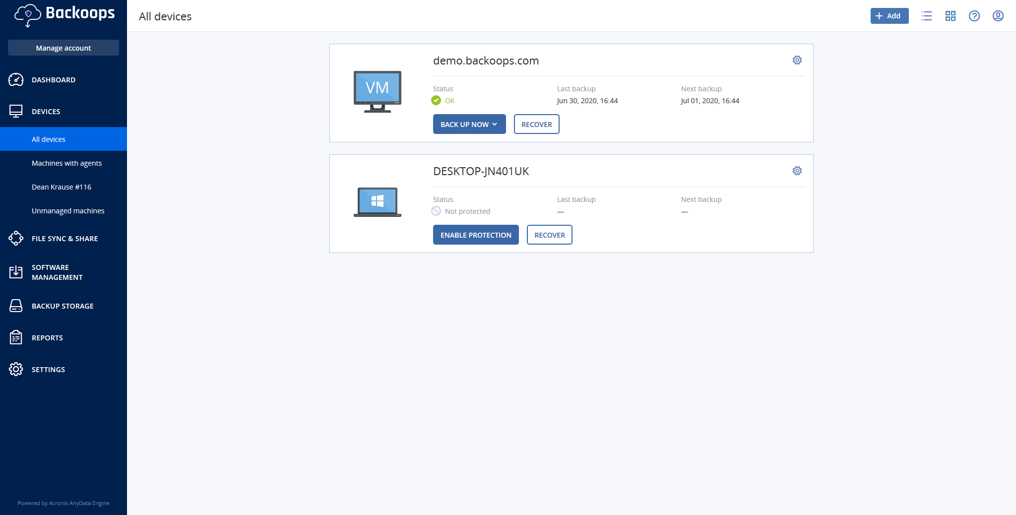Click the Software Management download icon
The width and height of the screenshot is (1016, 515).
click(x=16, y=272)
